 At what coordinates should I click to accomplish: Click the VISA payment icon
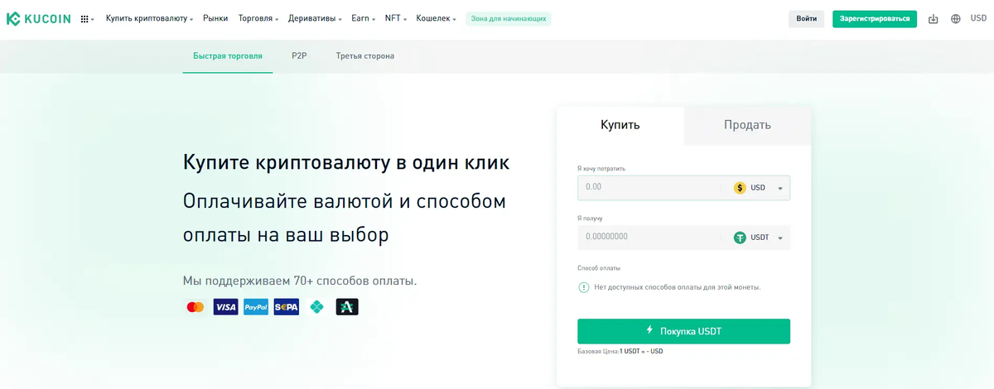click(x=225, y=307)
